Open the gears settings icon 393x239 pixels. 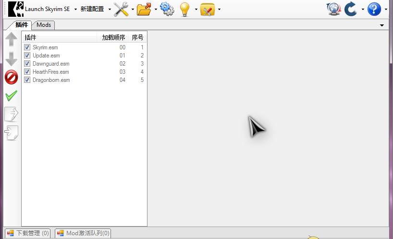click(x=167, y=9)
